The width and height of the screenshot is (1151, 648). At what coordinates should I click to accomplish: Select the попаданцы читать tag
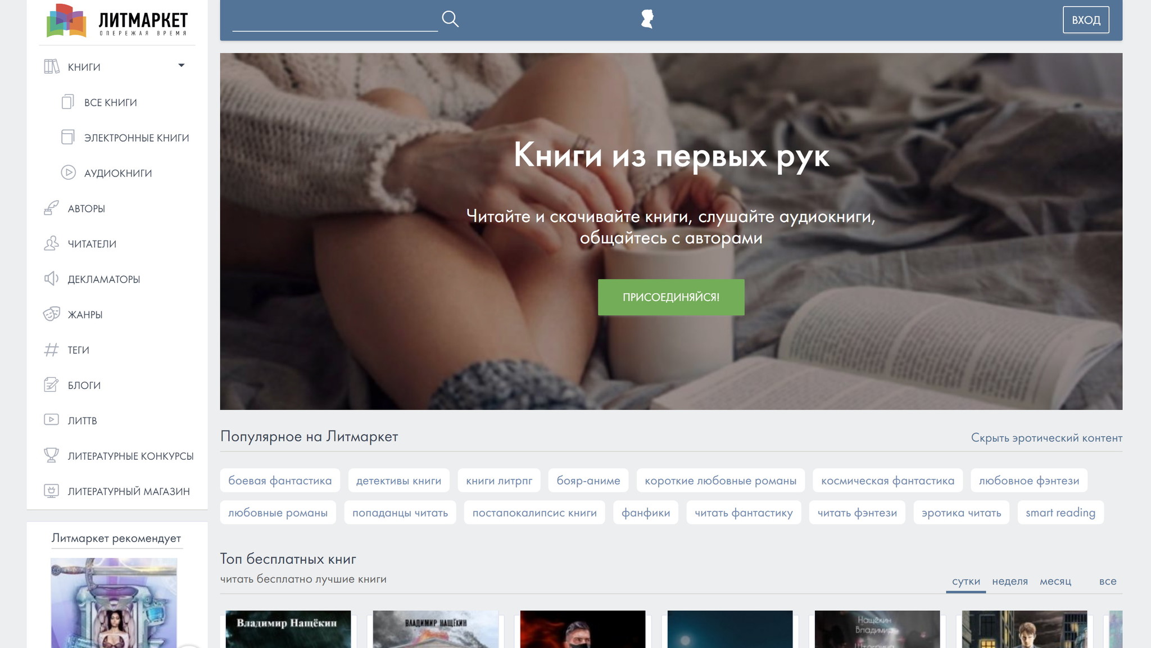click(x=400, y=513)
